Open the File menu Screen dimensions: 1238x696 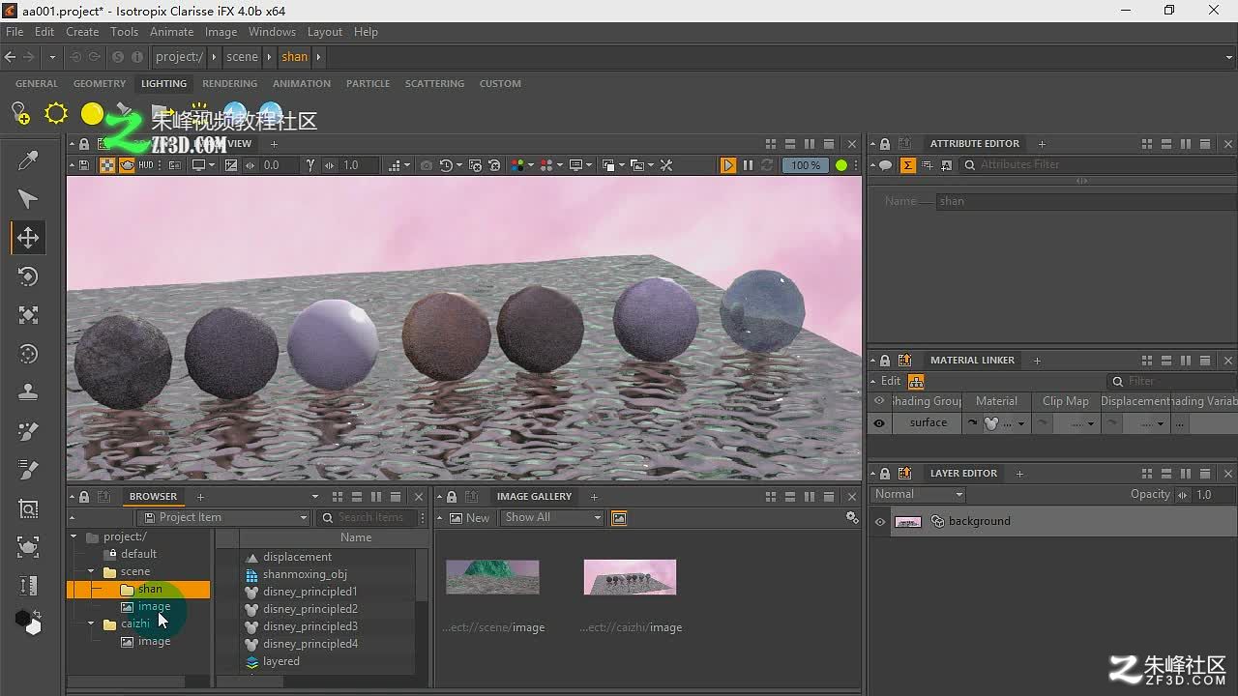pyautogui.click(x=15, y=32)
